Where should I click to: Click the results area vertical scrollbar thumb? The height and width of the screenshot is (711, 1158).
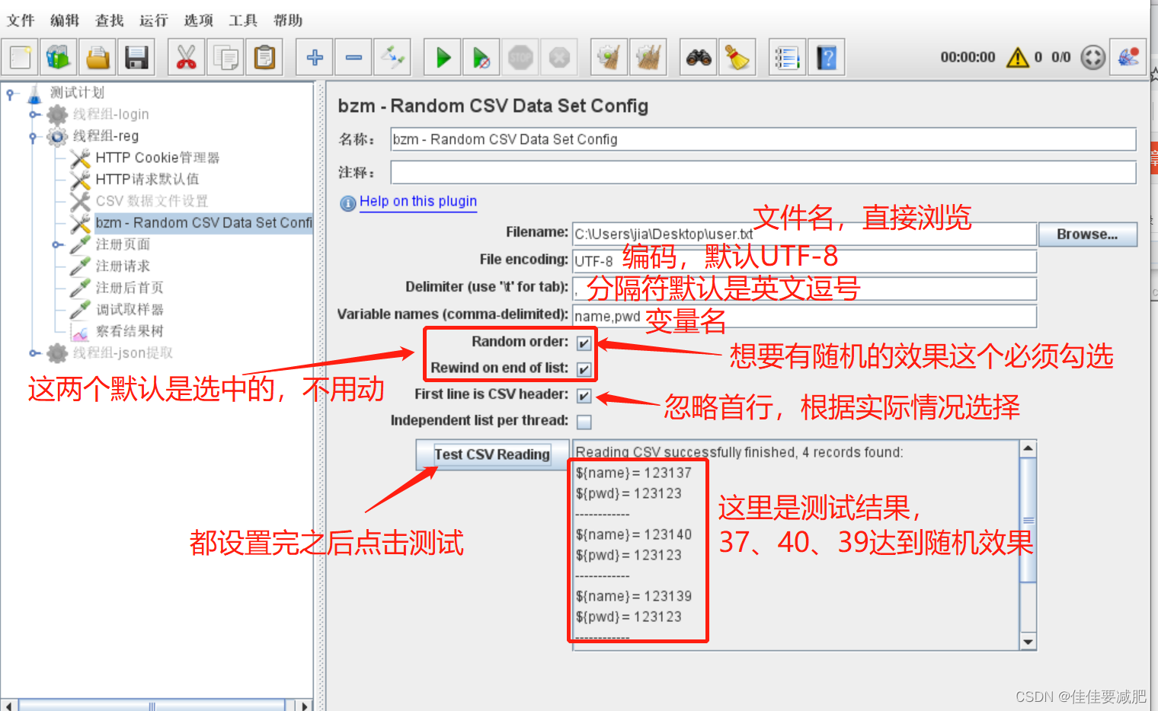pos(1028,520)
